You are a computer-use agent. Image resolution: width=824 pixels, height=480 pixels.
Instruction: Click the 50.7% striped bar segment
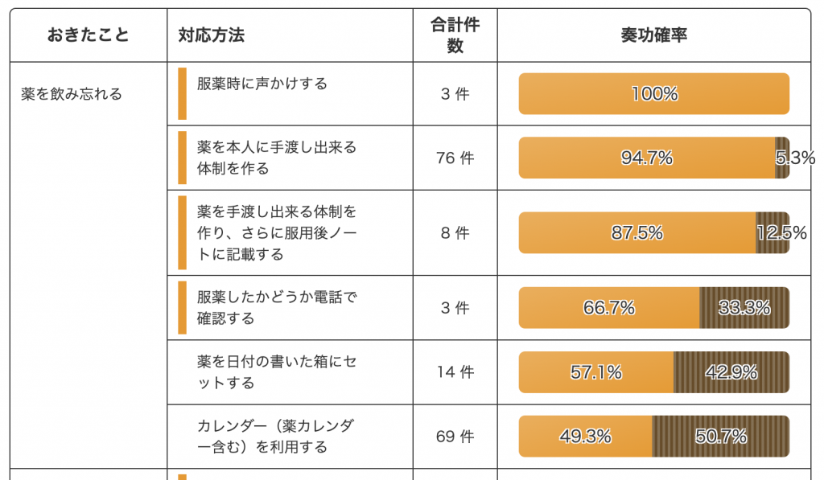point(721,437)
